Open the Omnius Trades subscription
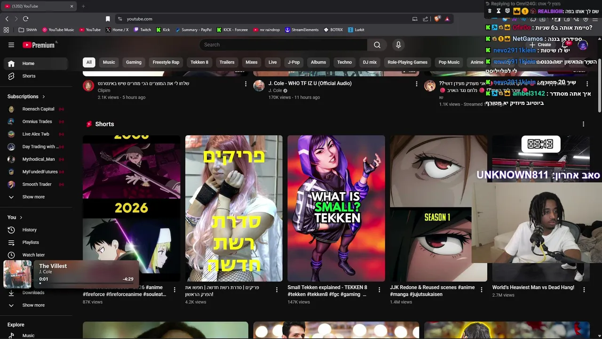 [37, 121]
